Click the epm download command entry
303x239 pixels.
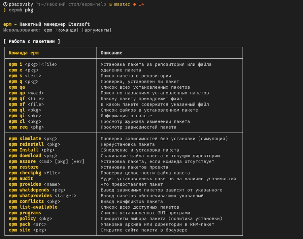(x=34, y=155)
